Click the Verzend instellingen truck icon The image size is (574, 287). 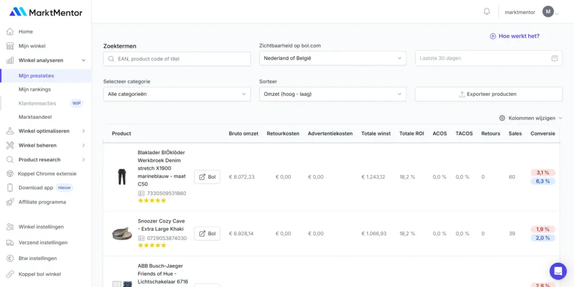pos(10,243)
